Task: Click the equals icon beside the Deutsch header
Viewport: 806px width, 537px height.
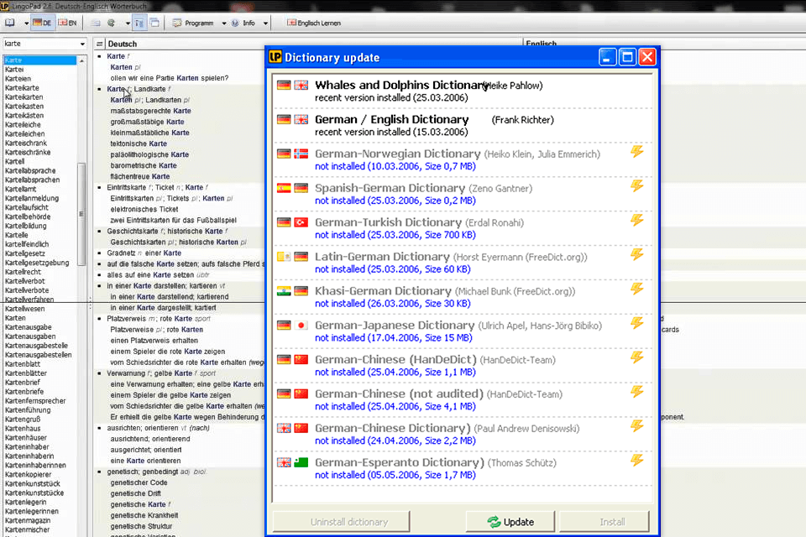Action: 99,44
